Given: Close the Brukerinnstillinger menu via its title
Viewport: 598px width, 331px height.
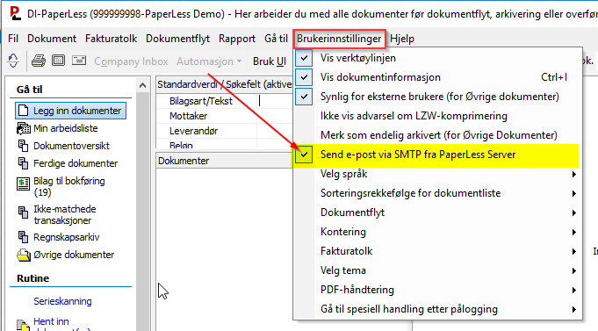Looking at the screenshot, I should coord(339,39).
